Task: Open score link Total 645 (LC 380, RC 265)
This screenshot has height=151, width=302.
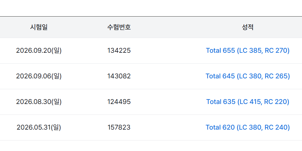Action: (x=248, y=76)
